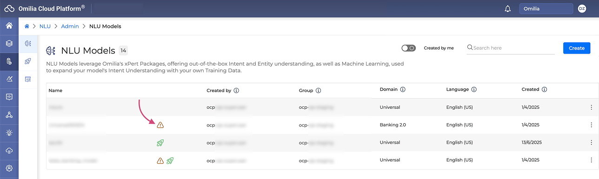This screenshot has width=599, height=179.
Task: Click the Search here field
Action: [511, 48]
